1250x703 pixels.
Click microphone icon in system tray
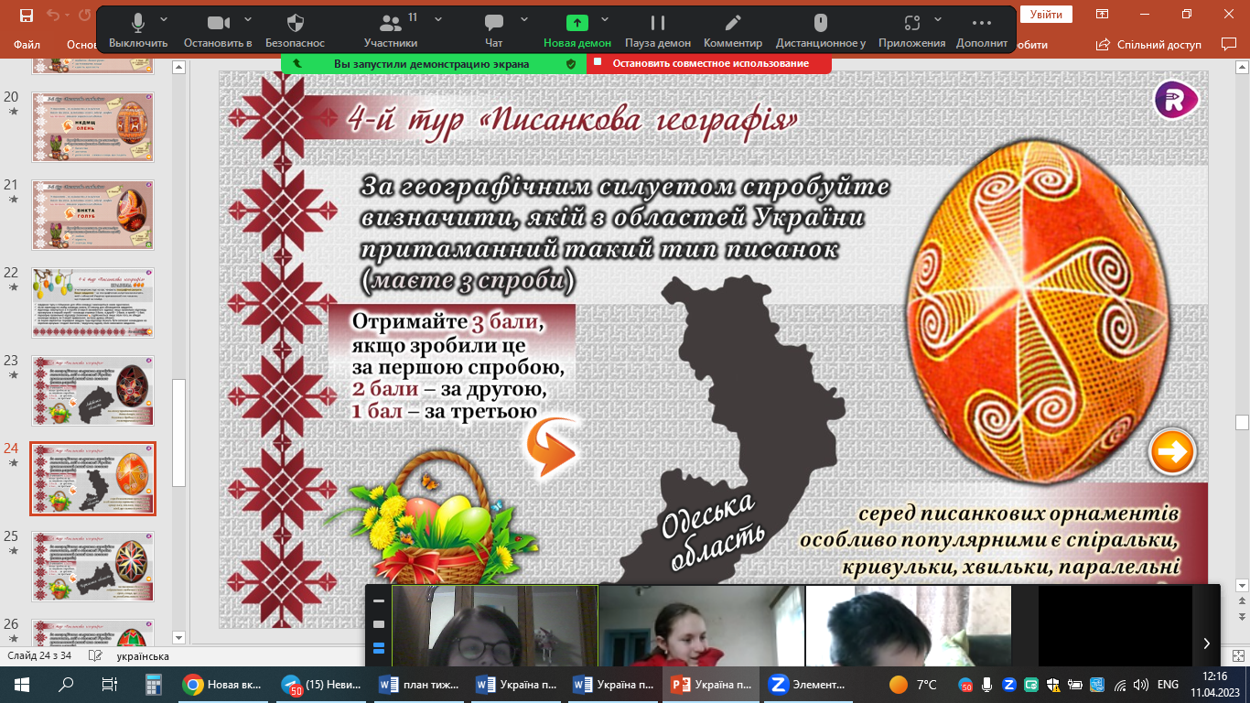986,684
